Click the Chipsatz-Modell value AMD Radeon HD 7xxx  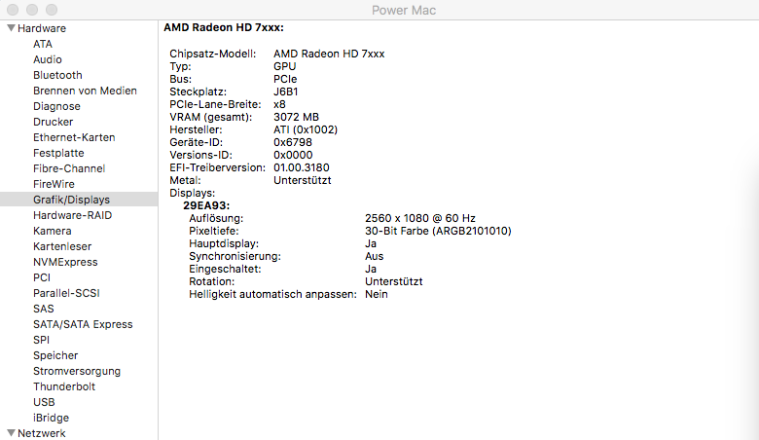click(x=329, y=54)
